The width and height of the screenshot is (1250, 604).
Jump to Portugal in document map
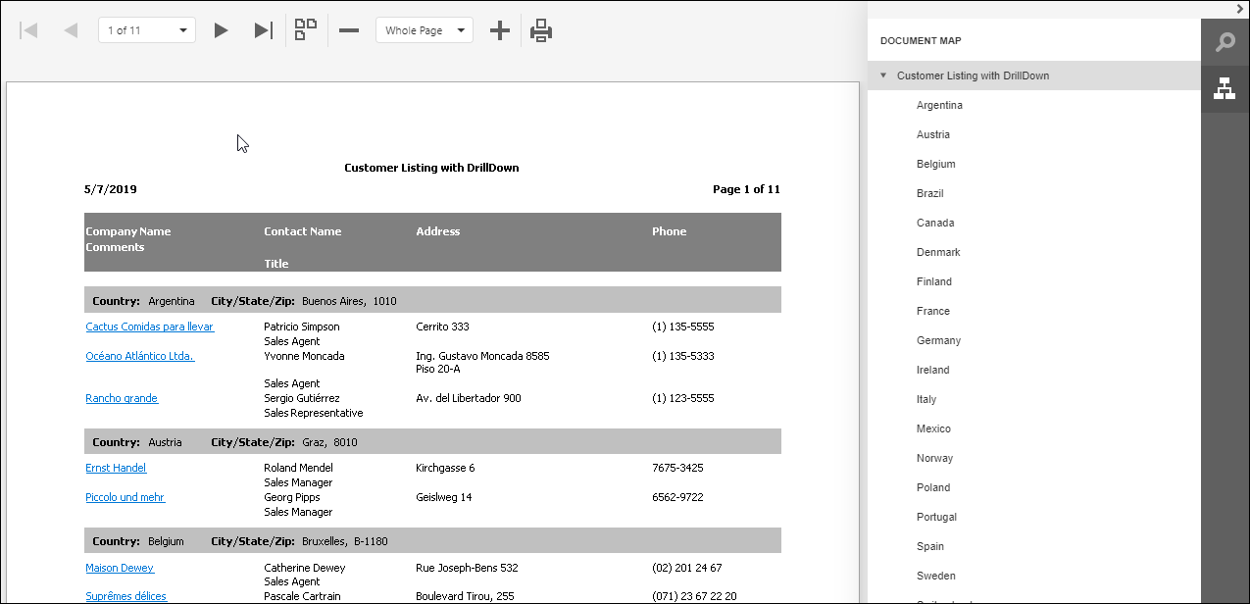pyautogui.click(x=936, y=517)
